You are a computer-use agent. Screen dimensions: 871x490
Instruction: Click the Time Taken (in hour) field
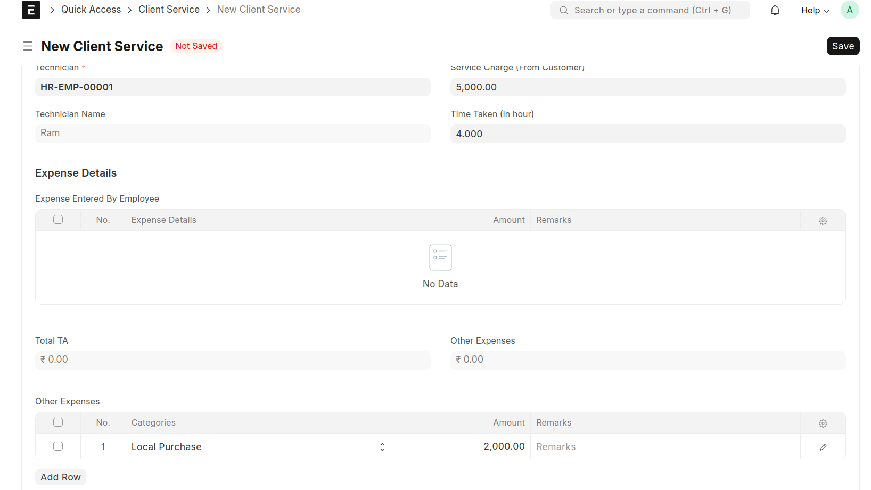(647, 134)
